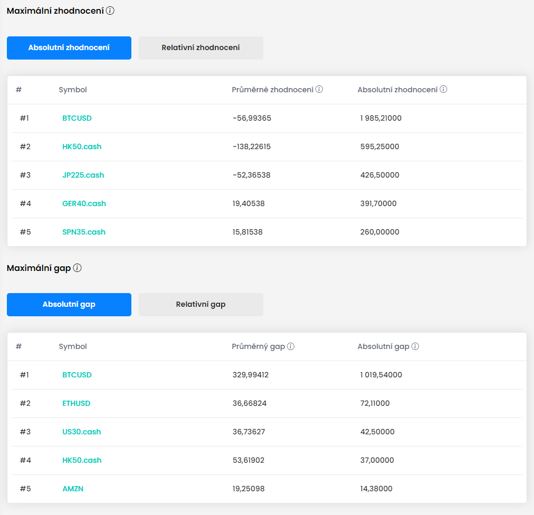
Task: Open the AMZN symbol link
Action: click(73, 489)
